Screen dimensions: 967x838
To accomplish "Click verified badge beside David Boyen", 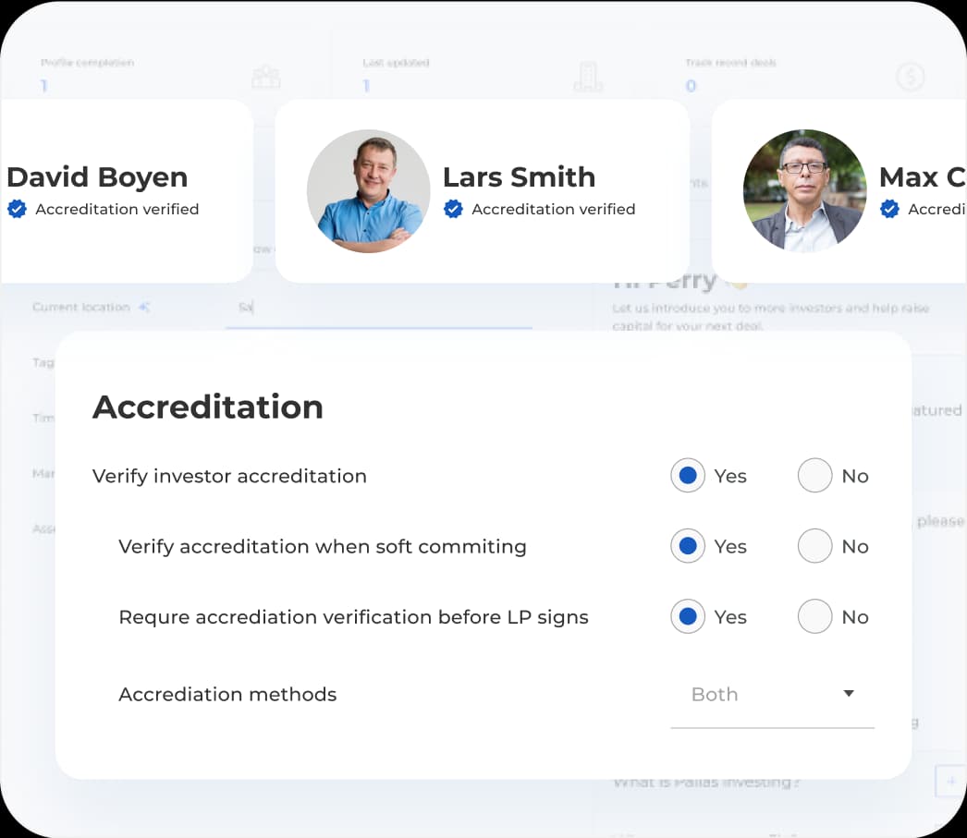I will [17, 210].
